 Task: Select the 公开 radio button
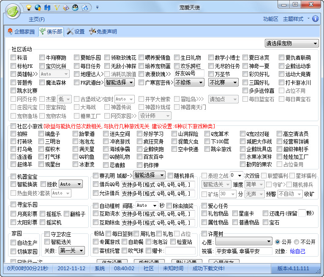point(278,242)
